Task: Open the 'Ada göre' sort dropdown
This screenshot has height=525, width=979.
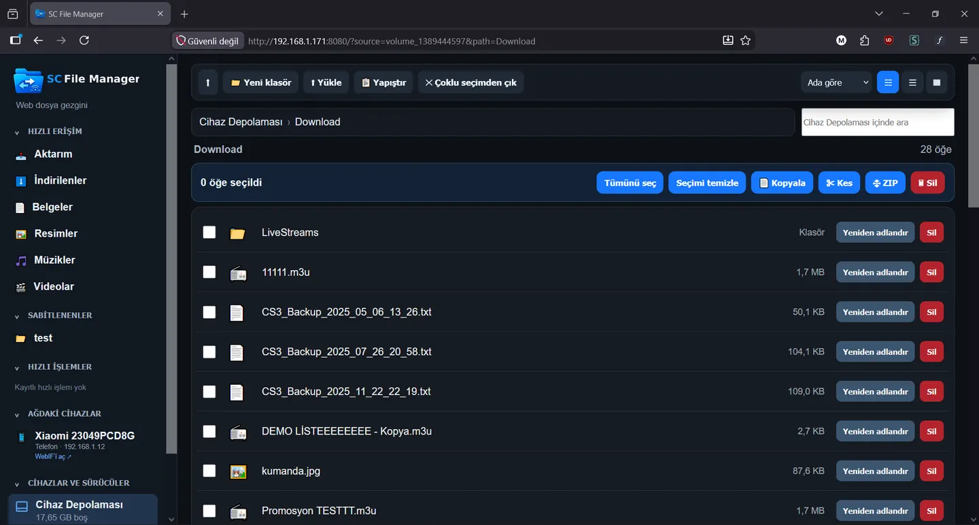Action: click(836, 82)
